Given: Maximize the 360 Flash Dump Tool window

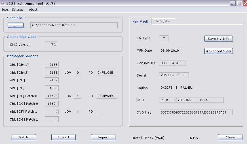Looking at the screenshot, I should 239,3.
